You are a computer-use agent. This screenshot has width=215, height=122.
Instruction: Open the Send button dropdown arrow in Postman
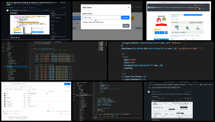pyautogui.click(x=69, y=84)
